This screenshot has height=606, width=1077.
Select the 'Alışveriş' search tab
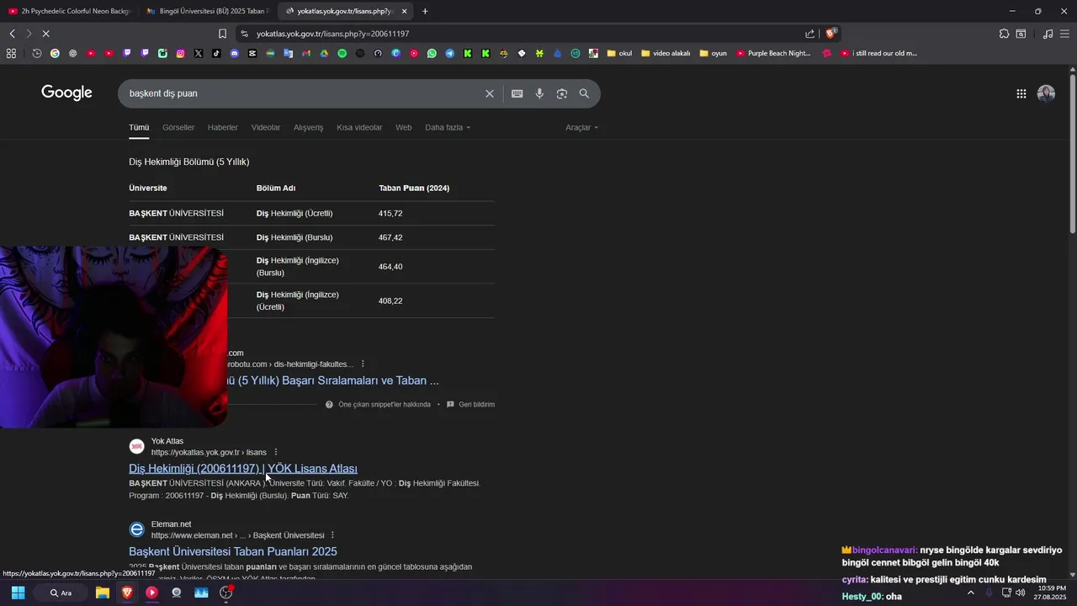pyautogui.click(x=308, y=127)
